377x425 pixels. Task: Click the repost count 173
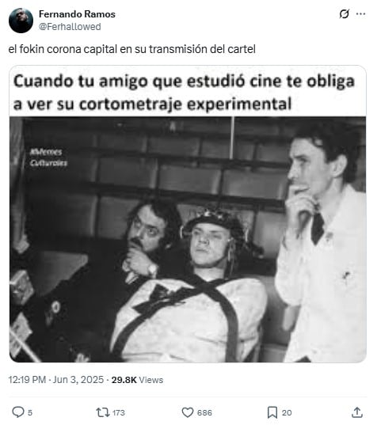pos(119,413)
